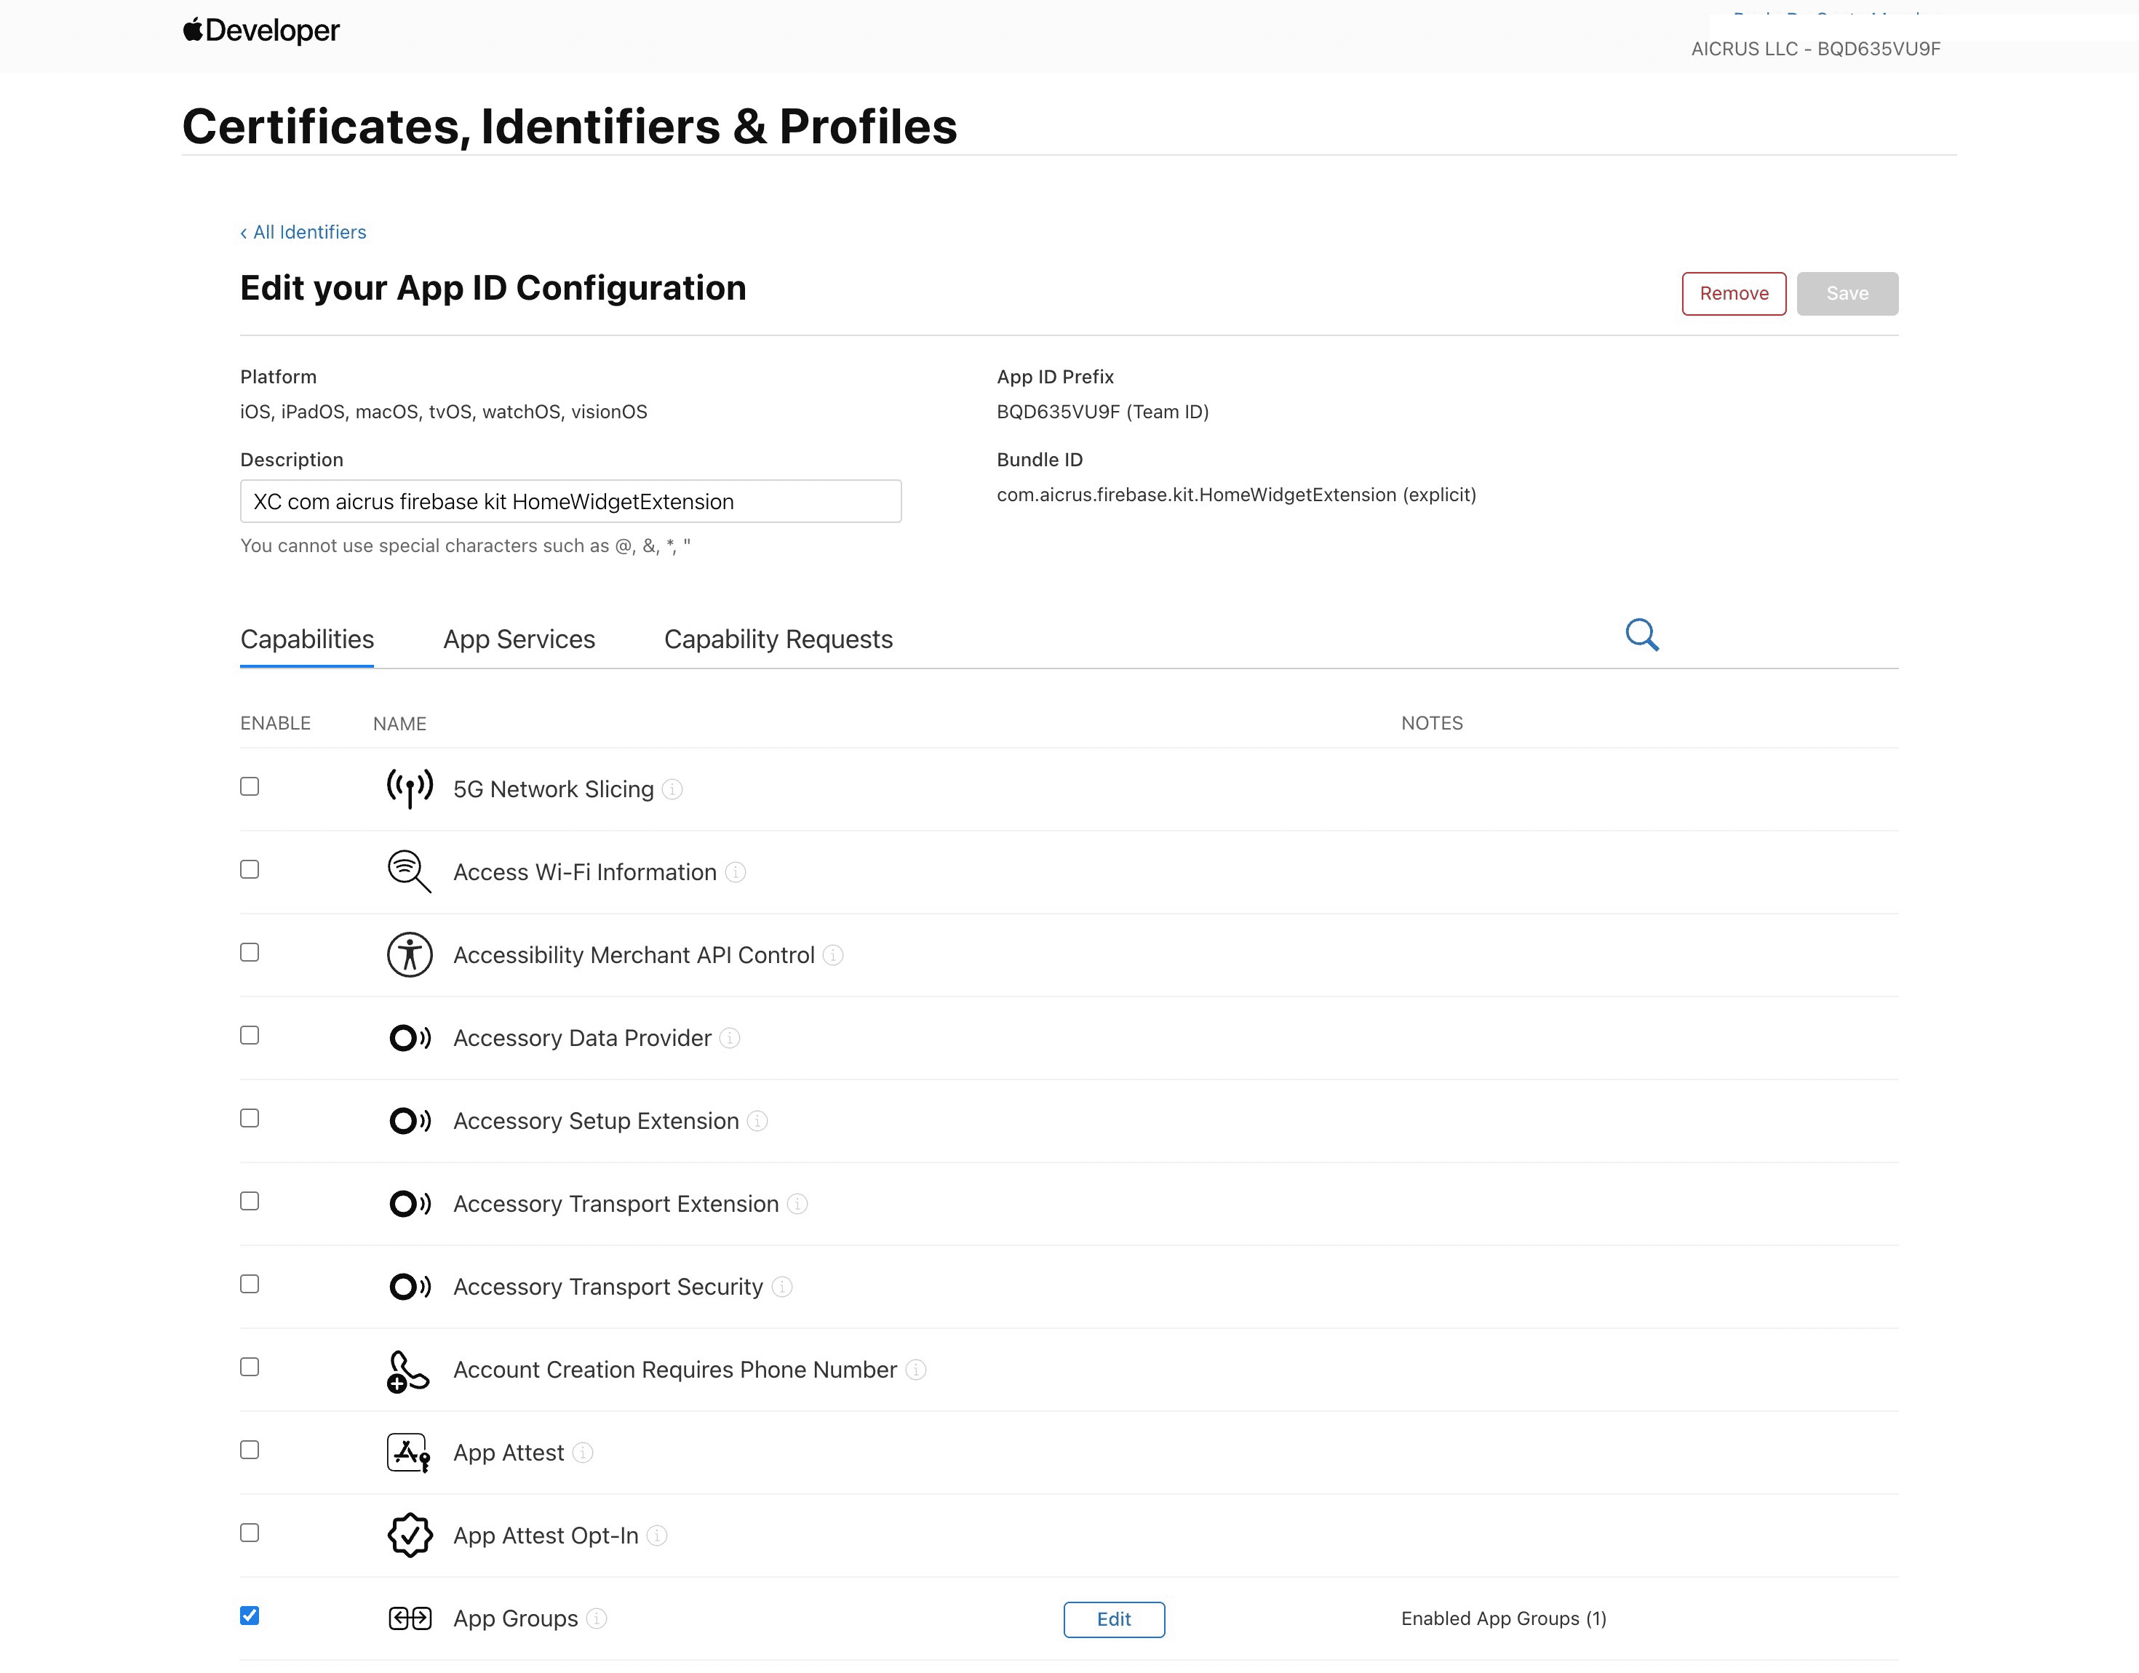The image size is (2139, 1673).
Task: Click the Save button
Action: 1847,294
